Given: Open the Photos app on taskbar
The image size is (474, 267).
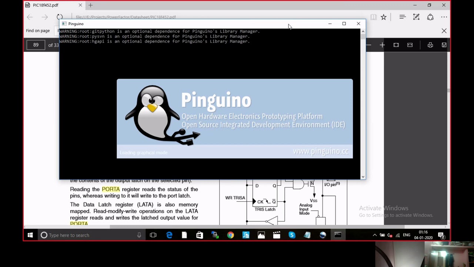Looking at the screenshot, I should [x=261, y=235].
